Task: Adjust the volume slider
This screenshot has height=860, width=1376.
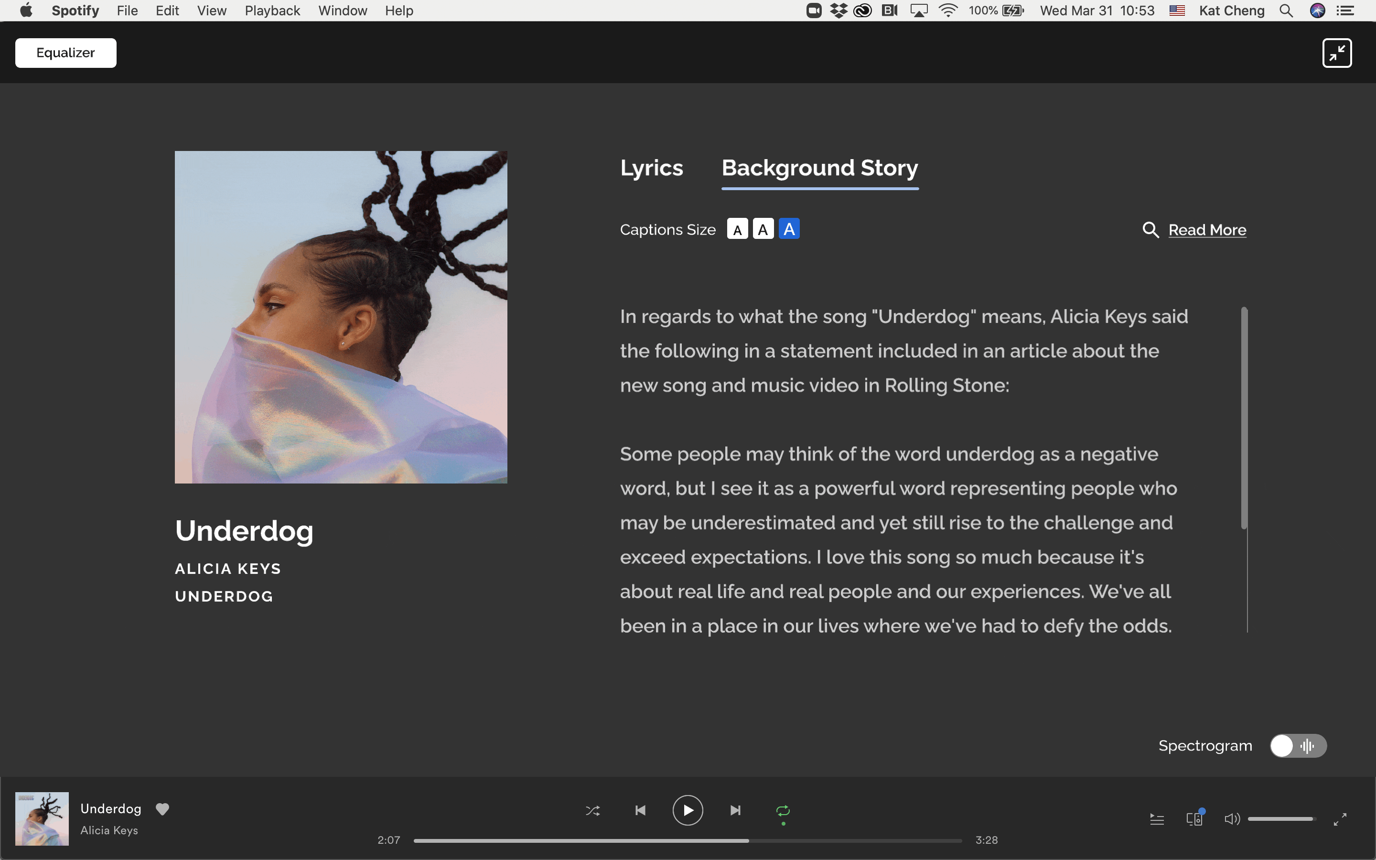Action: (1281, 819)
